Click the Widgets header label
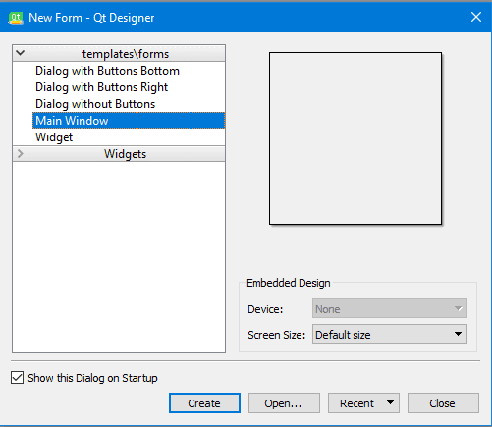Viewport: 492px width, 427px height. click(x=125, y=154)
